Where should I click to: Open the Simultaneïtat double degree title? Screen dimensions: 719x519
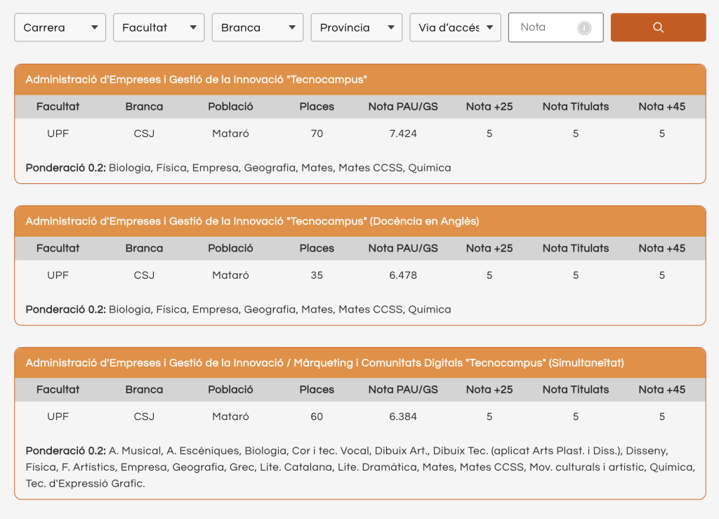(324, 363)
